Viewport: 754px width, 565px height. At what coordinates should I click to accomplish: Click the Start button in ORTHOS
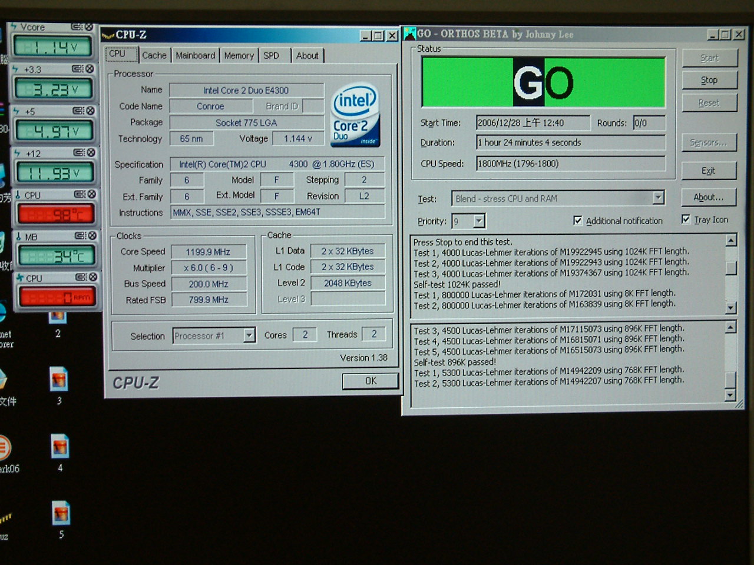pos(709,58)
